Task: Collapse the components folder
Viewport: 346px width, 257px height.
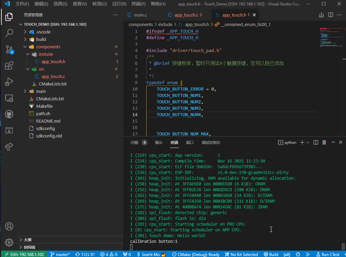Action: coord(25,47)
